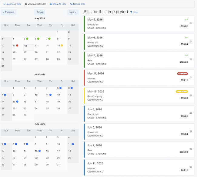Expand the May 11 Internet bill card
197x177 pixels.
pyautogui.click(x=191, y=77)
